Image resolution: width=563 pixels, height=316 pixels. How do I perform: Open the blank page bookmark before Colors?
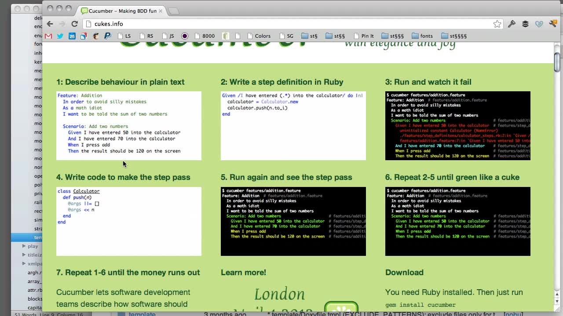point(238,36)
